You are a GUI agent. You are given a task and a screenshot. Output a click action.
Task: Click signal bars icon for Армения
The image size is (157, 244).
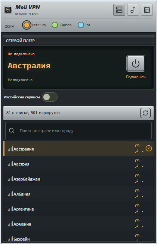[10, 224]
